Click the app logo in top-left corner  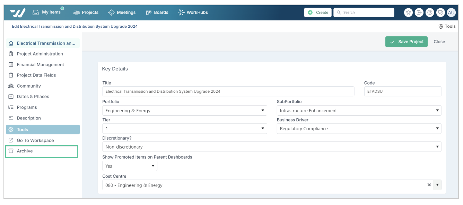point(18,13)
